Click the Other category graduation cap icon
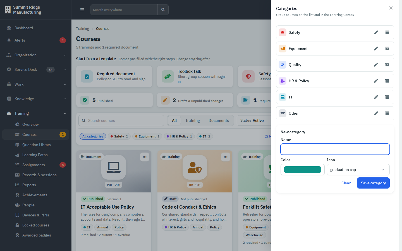This screenshot has width=402, height=251. point(283,113)
